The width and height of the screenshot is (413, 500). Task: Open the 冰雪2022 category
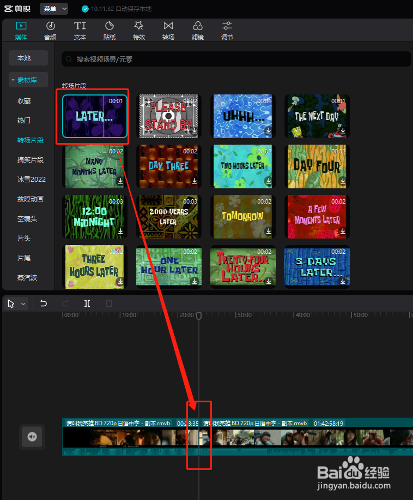[32, 179]
